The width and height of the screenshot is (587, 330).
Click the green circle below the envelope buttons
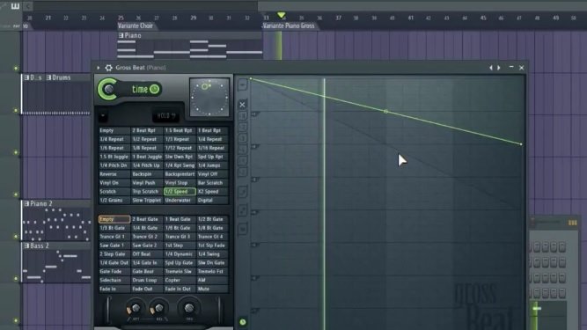(x=243, y=322)
